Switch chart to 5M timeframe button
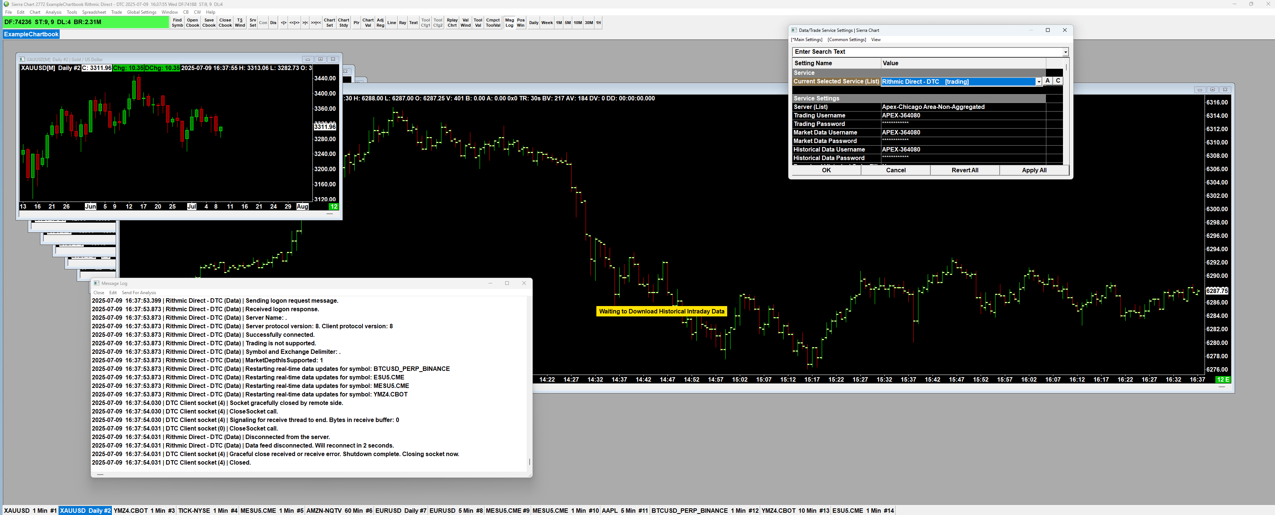The height and width of the screenshot is (515, 1275). pos(568,23)
